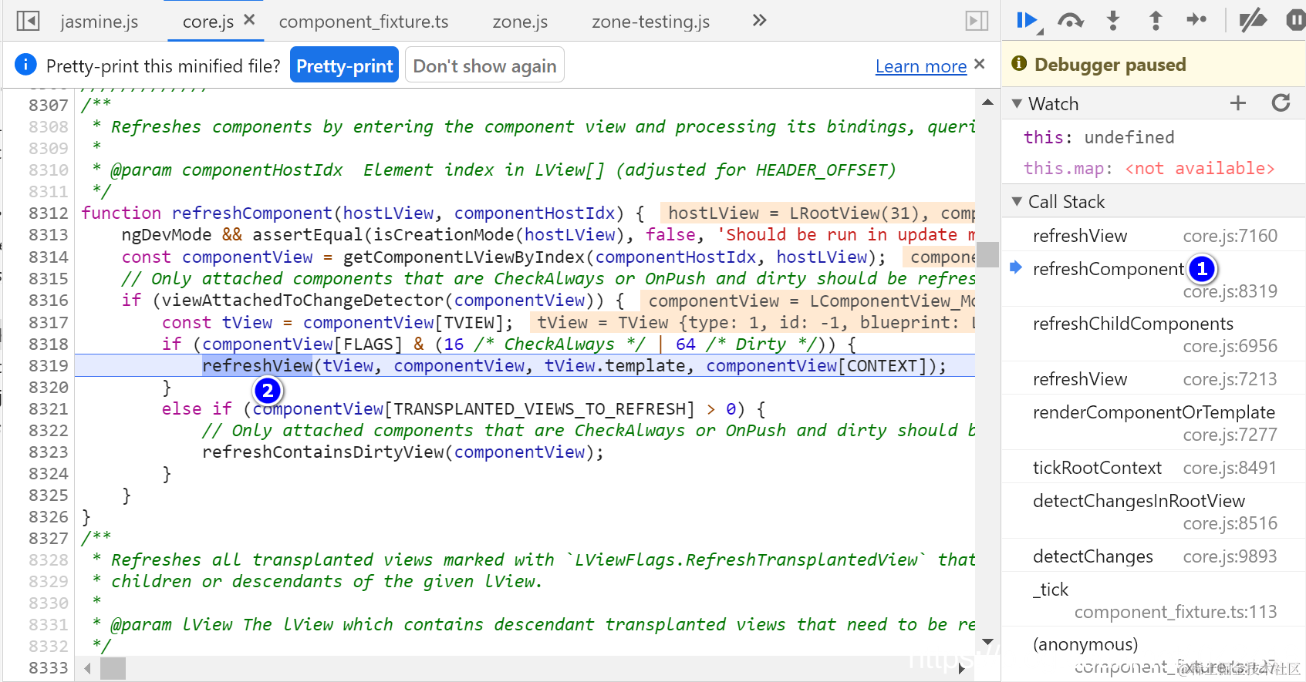Click refreshContainsDirtyView on line 8323
This screenshot has width=1306, height=682.
(322, 452)
